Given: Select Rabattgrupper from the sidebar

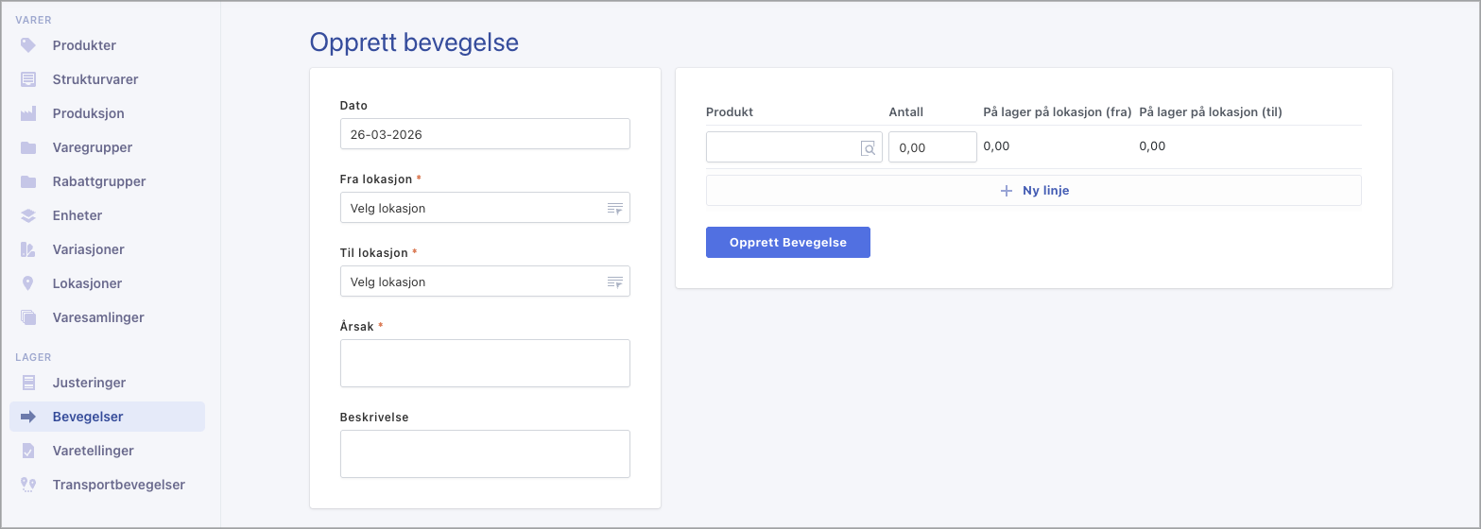Looking at the screenshot, I should coord(98,181).
